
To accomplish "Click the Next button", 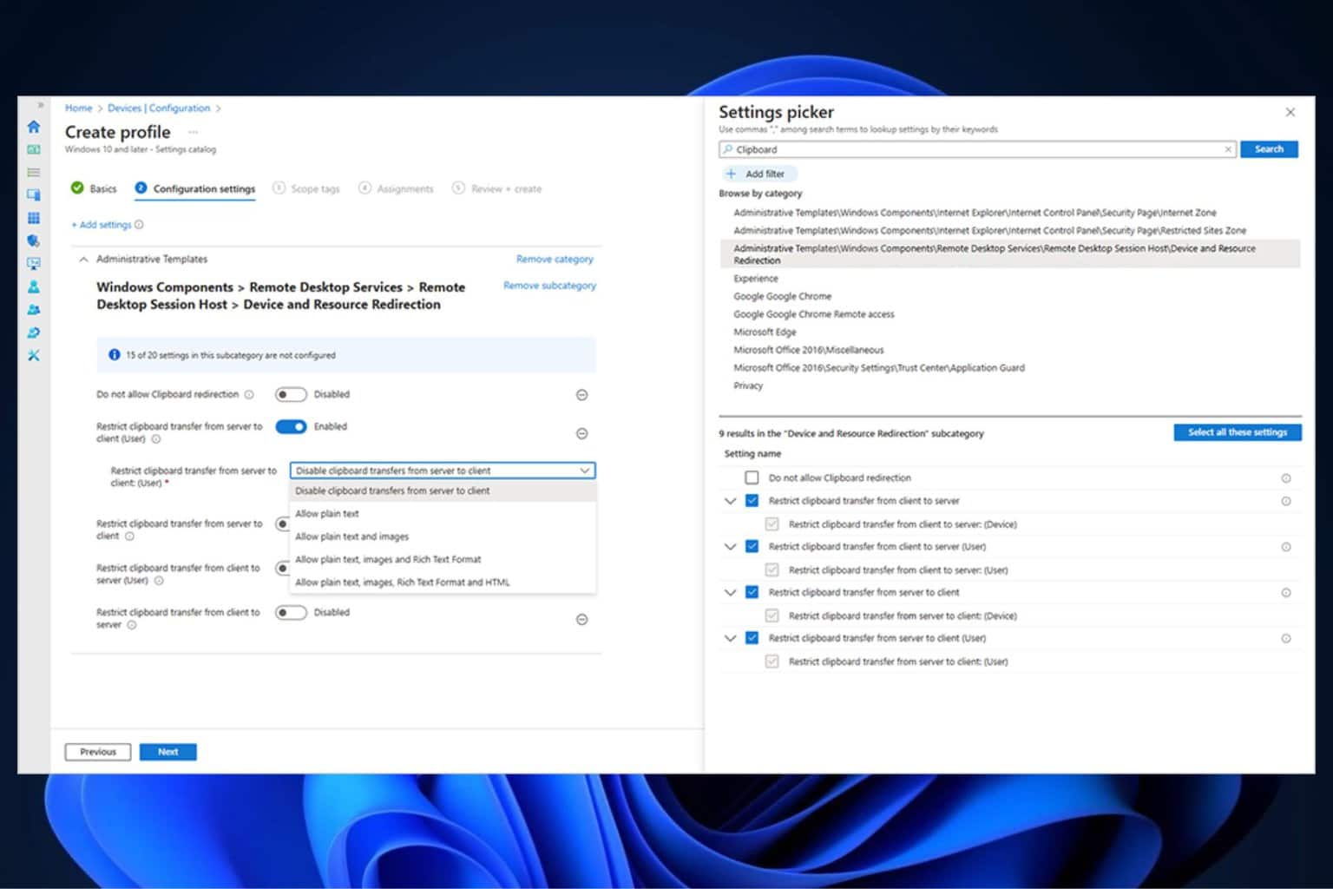I will (x=167, y=752).
